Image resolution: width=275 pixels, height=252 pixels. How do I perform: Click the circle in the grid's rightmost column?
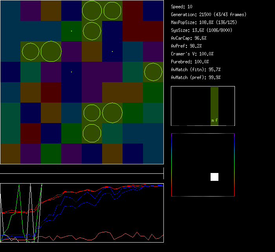click(x=153, y=72)
